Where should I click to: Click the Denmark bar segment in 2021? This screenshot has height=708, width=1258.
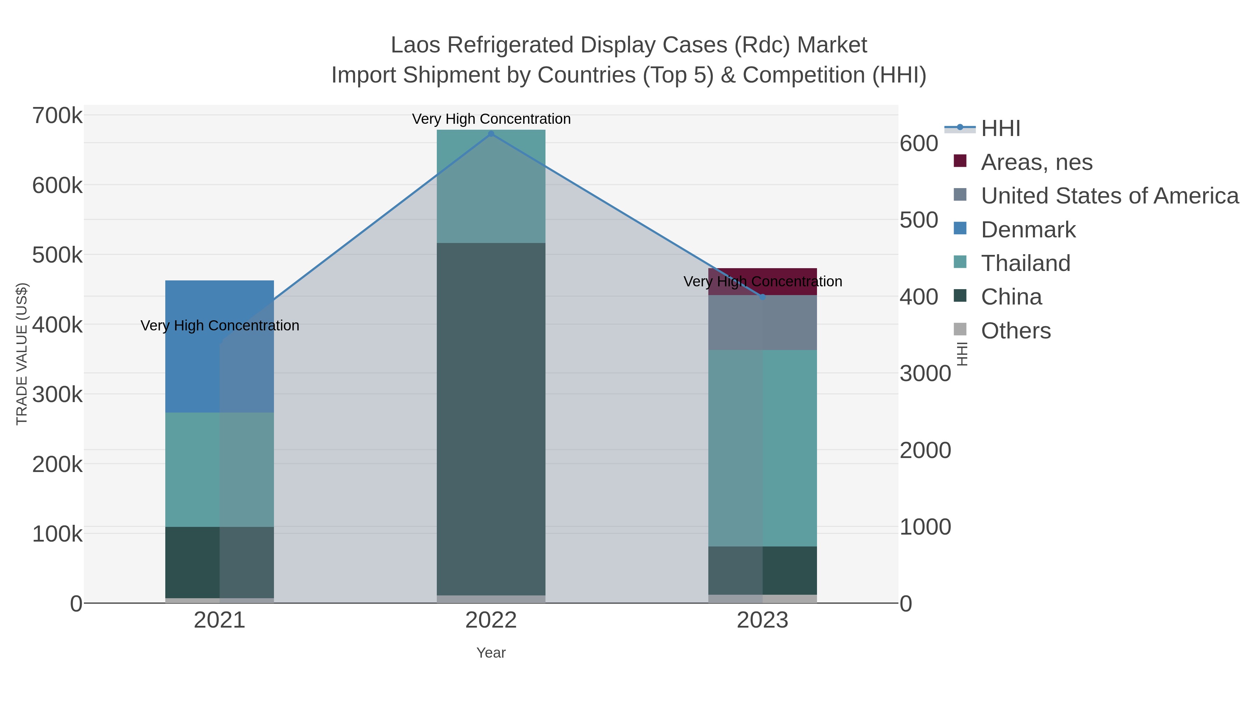tap(220, 346)
